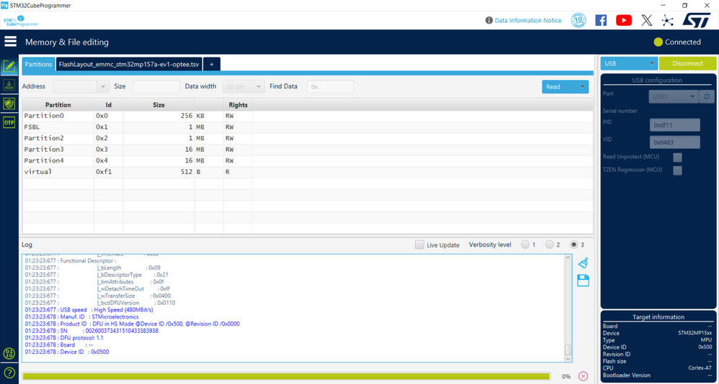Click the log vertical scrollbar thumb
This screenshot has width=719, height=384.
[568, 350]
